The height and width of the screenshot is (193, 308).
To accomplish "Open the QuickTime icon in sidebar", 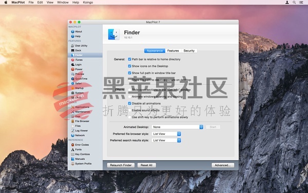I will (73, 79).
